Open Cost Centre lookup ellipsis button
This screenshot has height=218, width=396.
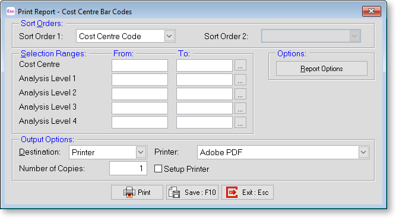[x=240, y=66]
